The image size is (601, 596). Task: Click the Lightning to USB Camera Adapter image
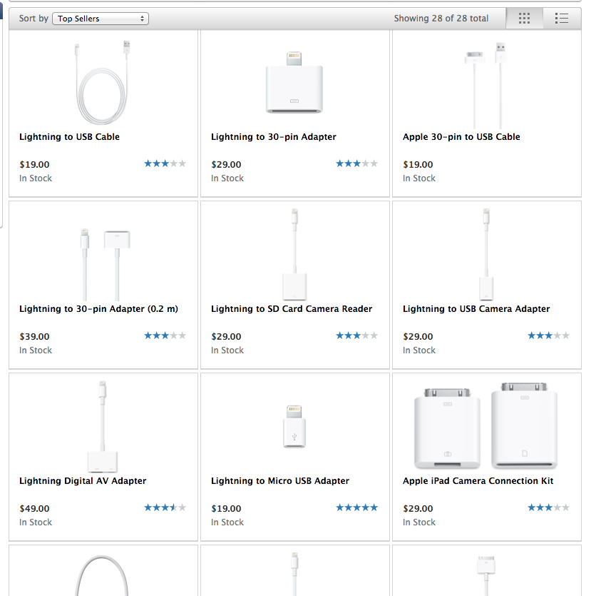click(x=486, y=253)
